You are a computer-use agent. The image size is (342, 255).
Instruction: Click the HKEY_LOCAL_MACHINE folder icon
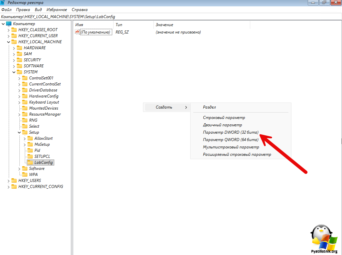[x=14, y=42]
